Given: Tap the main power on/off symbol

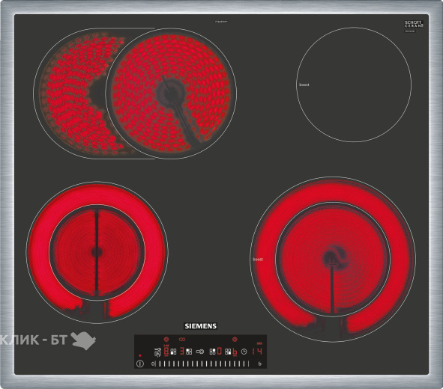Looking at the screenshot, I should pos(140,364).
